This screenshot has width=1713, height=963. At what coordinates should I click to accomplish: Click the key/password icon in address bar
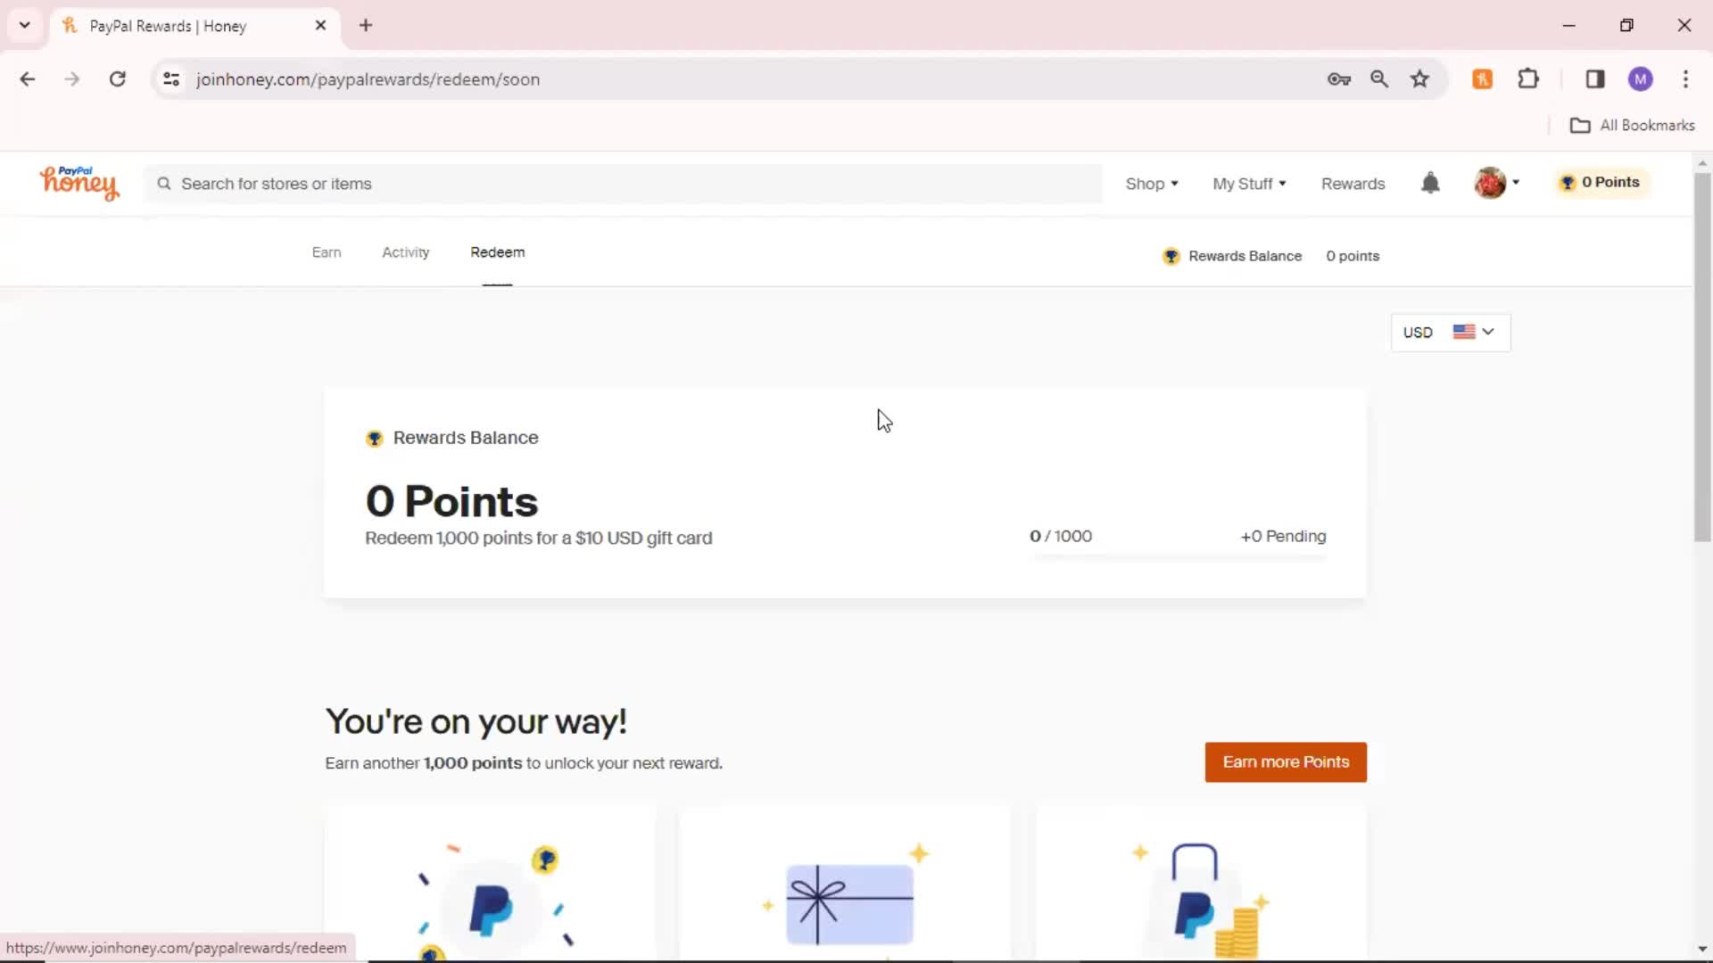pyautogui.click(x=1339, y=78)
